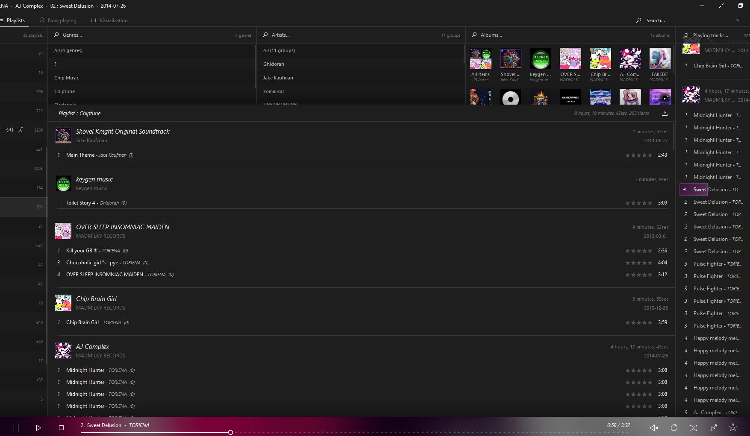
Task: Click Chip Brain Girl album art in playlist
Action: [x=63, y=303]
